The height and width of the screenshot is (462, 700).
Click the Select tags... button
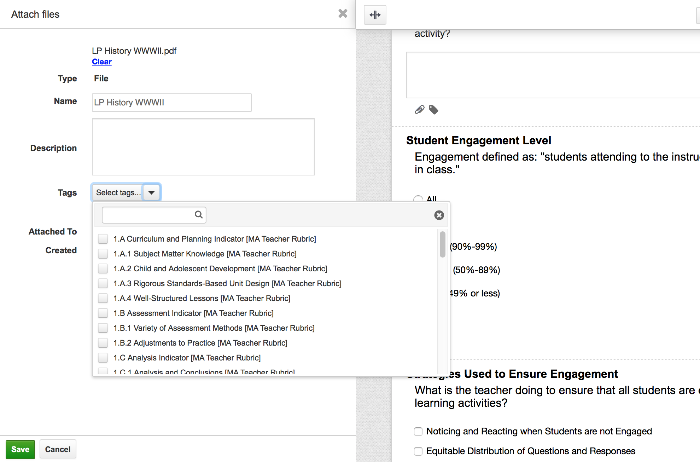point(118,192)
